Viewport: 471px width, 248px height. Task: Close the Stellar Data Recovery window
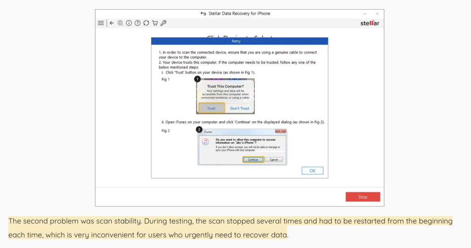[377, 14]
